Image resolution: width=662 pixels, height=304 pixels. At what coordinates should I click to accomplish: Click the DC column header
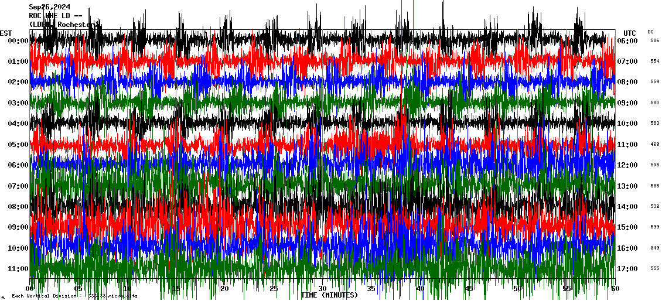650,32
